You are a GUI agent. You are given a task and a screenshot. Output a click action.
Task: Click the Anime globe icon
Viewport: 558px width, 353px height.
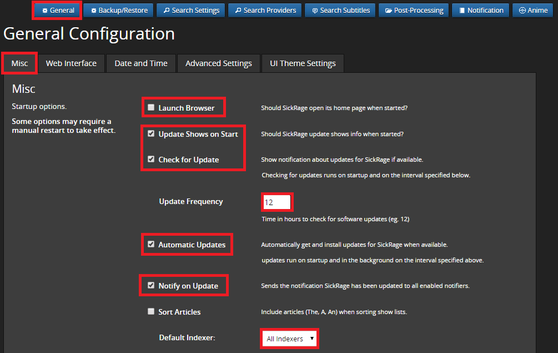pos(522,11)
